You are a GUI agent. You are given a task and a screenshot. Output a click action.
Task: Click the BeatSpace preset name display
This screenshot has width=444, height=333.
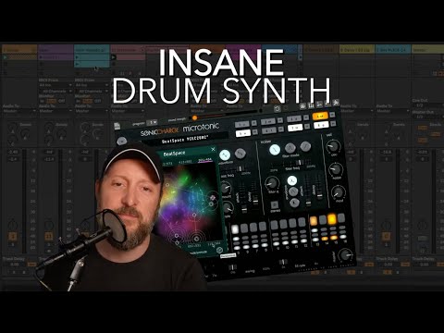coord(185,141)
